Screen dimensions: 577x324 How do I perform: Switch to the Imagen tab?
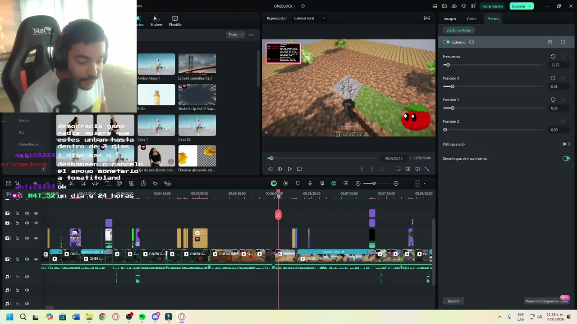tap(450, 19)
